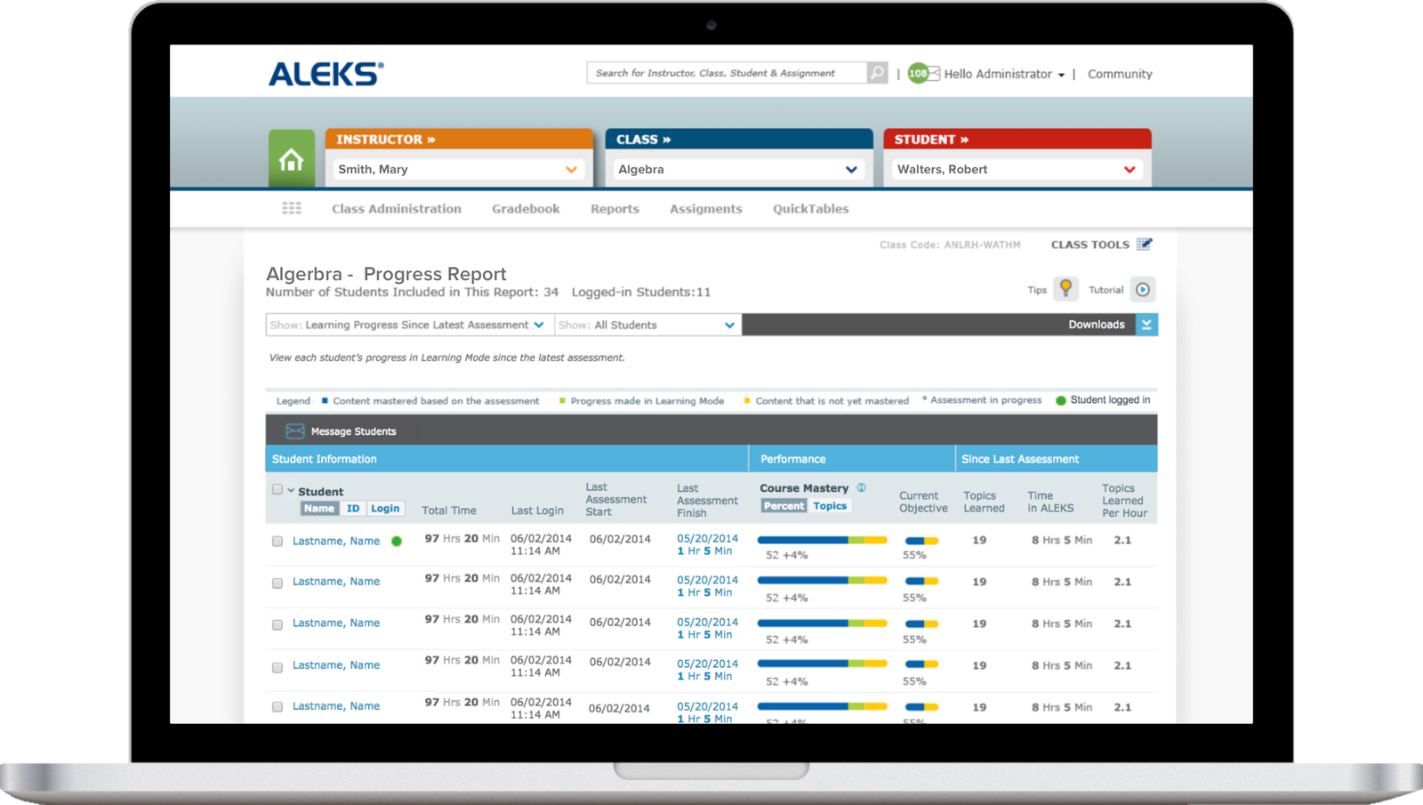Click the Total Time column header
Screen dimensions: 1423x805
[449, 511]
